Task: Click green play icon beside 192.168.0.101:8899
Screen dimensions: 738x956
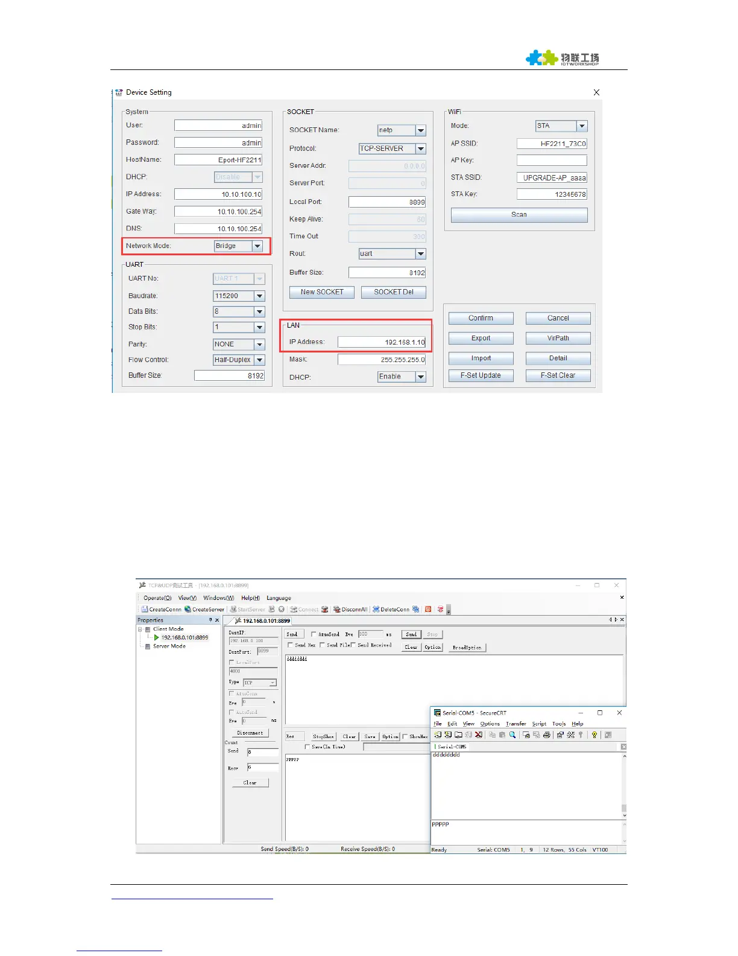Action: 157,637
